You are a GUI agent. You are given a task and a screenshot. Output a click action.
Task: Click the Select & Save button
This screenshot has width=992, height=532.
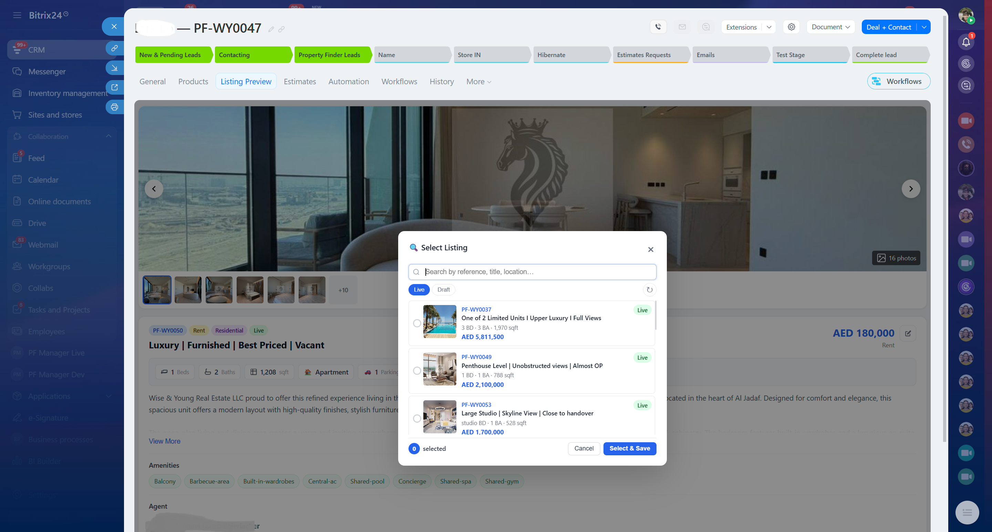click(629, 448)
